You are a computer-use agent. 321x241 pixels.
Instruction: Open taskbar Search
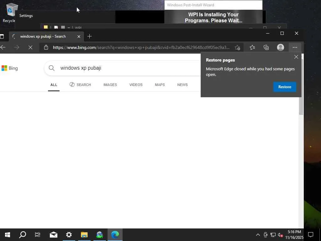(x=23, y=235)
